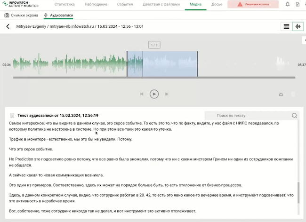Click the InfoWatch Activity Monitor logo
This screenshot has height=222, width=306.
(x=21, y=4)
